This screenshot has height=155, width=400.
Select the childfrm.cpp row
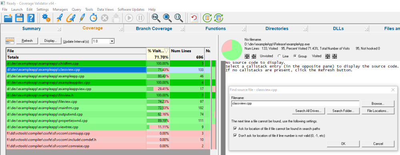coord(108,63)
